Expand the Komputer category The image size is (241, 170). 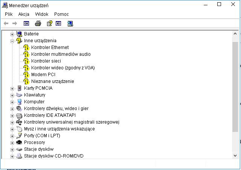pos(12,102)
